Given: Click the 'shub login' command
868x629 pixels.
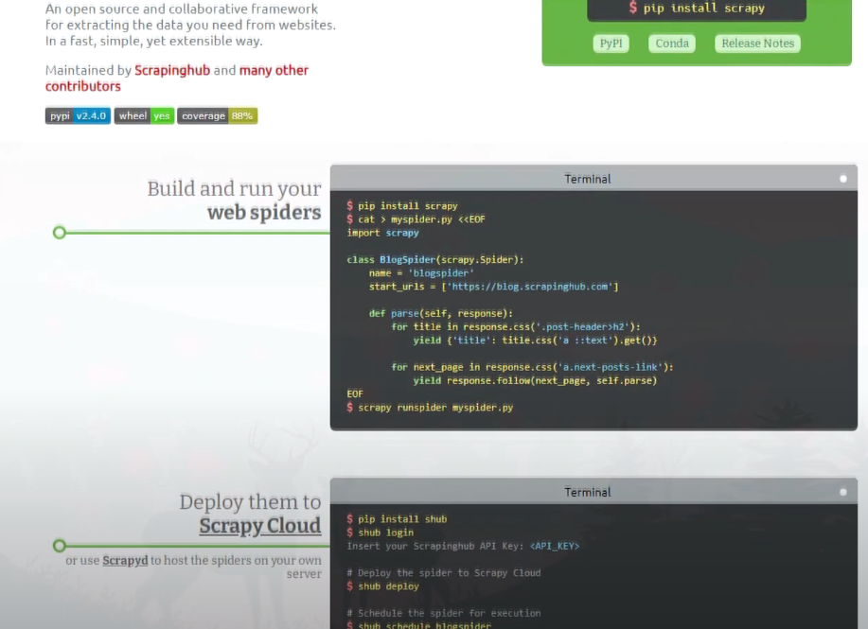Looking at the screenshot, I should 380,533.
